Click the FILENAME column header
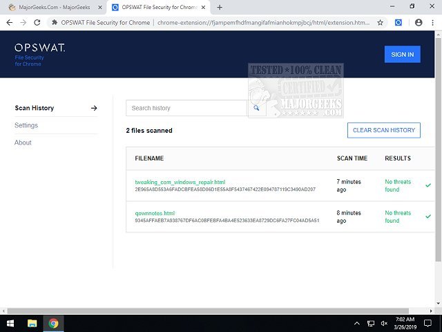Screen dimensions: 442x332 [x=149, y=158]
